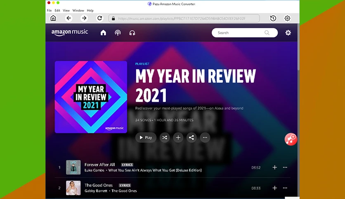Open the Edit menu
This screenshot has width=345, height=199.
coord(57,10)
